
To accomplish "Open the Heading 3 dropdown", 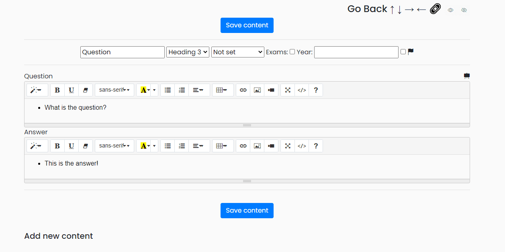I will coord(188,52).
